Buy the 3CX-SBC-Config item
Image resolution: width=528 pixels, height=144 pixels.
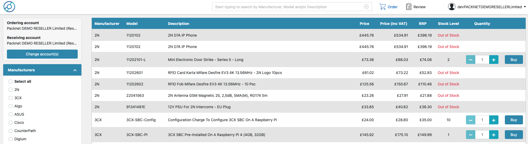coord(514,120)
